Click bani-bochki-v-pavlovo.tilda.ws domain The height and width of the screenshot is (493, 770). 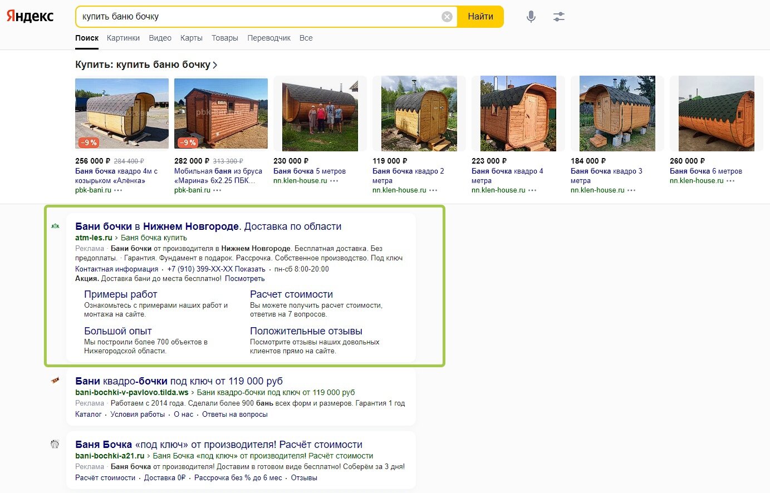pyautogui.click(x=132, y=392)
